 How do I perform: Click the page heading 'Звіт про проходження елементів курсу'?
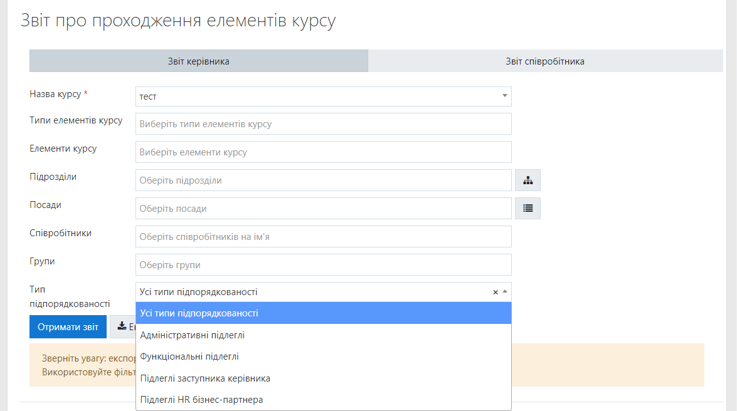coord(178,21)
